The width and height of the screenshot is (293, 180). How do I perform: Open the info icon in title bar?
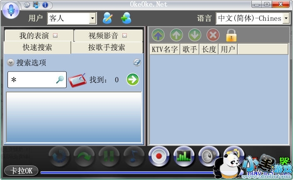click(45, 5)
